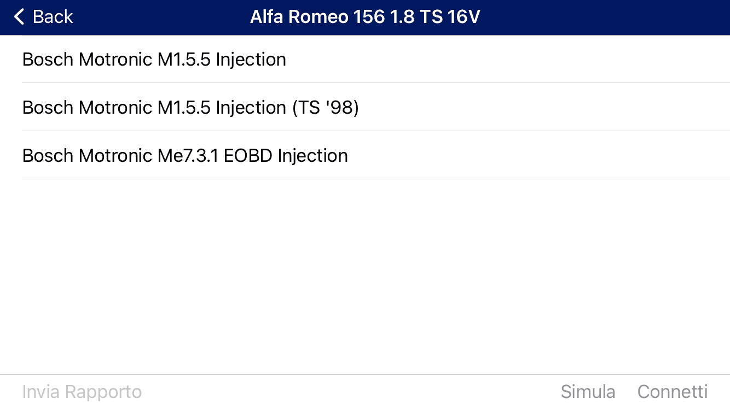Viewport: 730px width, 410px height.
Task: Select the last Bosch Motronic list row
Action: pyautogui.click(x=185, y=155)
